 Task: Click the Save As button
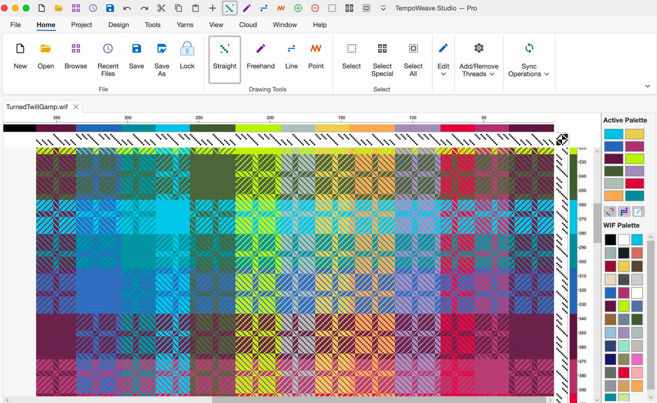tap(162, 60)
